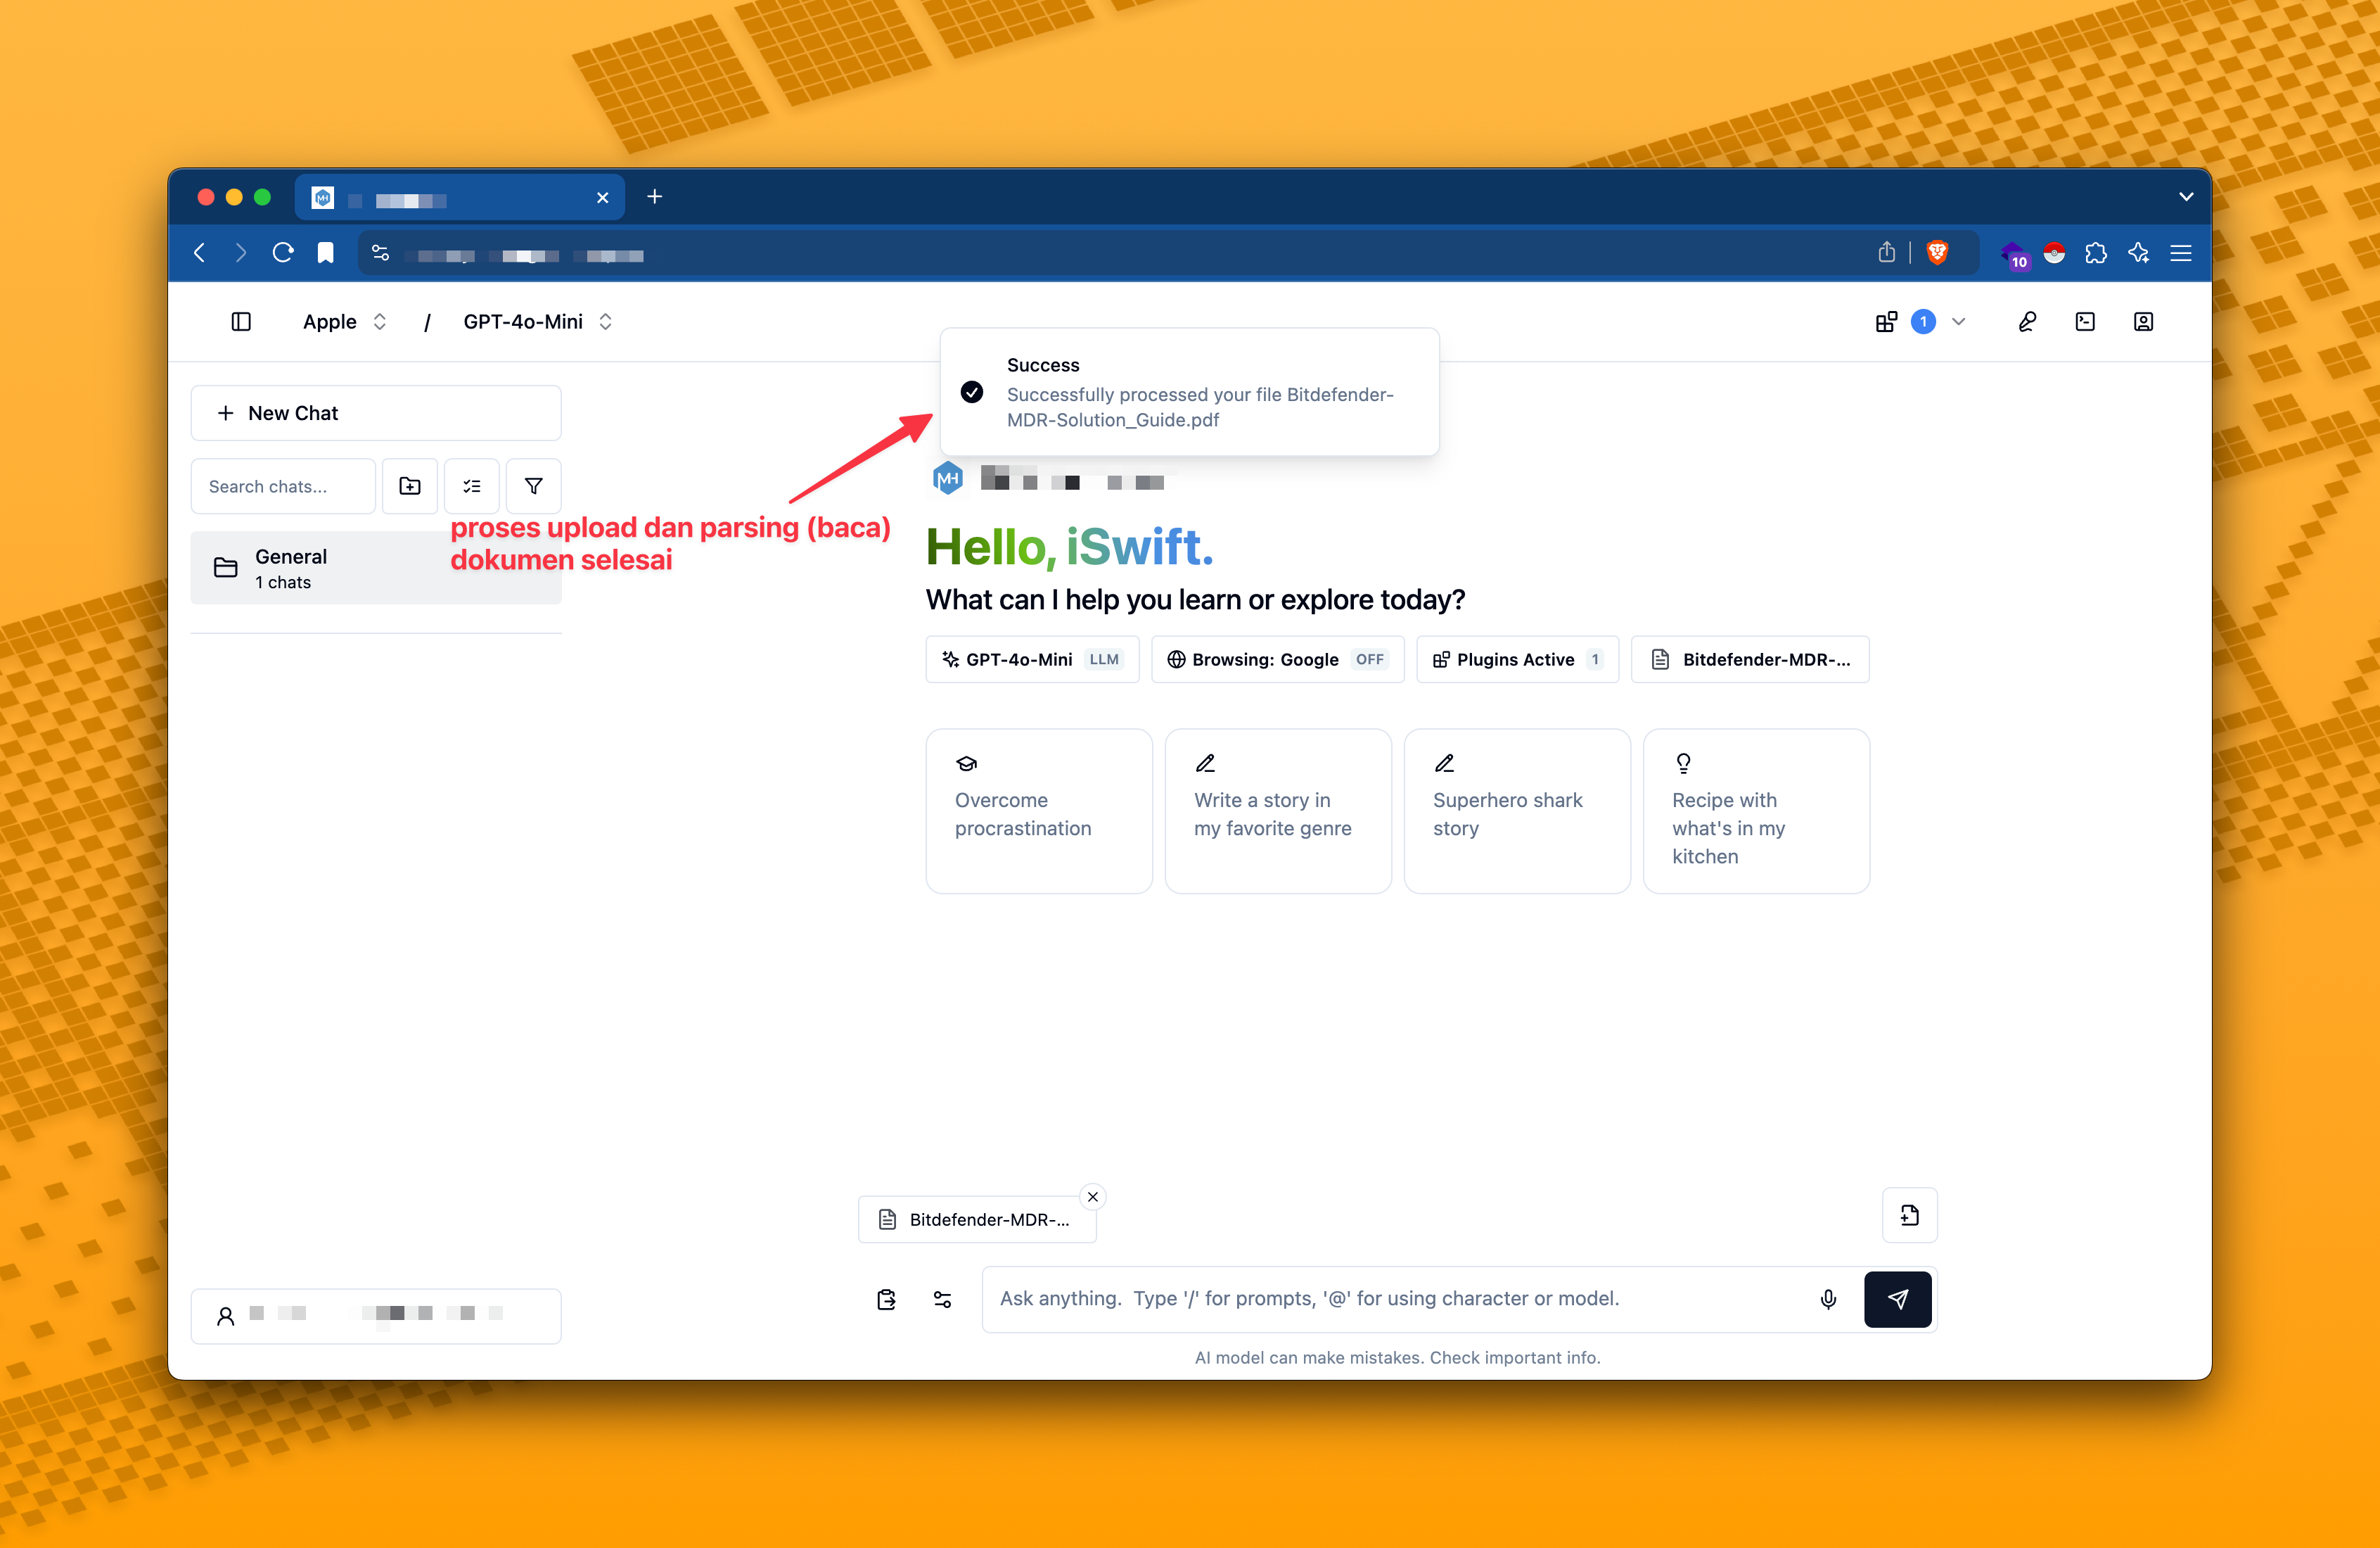This screenshot has width=2380, height=1548.
Task: Expand the plugins chevron dropdown
Action: (x=1959, y=321)
